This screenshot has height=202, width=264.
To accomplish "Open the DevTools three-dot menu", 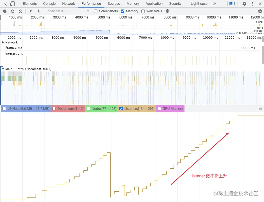I will coord(252,4).
